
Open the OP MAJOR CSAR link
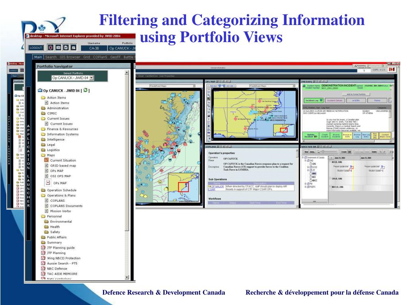[216, 188]
